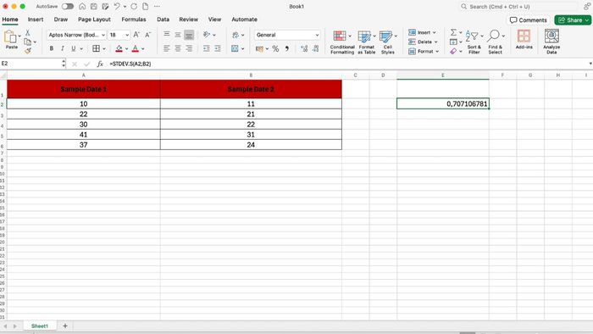
Task: Open the font name dropdown
Action: (103, 35)
